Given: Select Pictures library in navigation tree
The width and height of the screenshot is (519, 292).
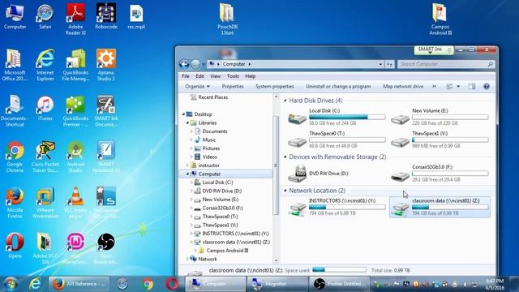Looking at the screenshot, I should 211,148.
